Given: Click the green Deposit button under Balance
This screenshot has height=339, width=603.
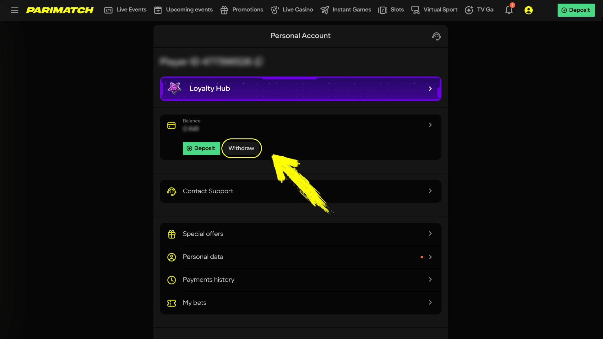Looking at the screenshot, I should point(201,148).
